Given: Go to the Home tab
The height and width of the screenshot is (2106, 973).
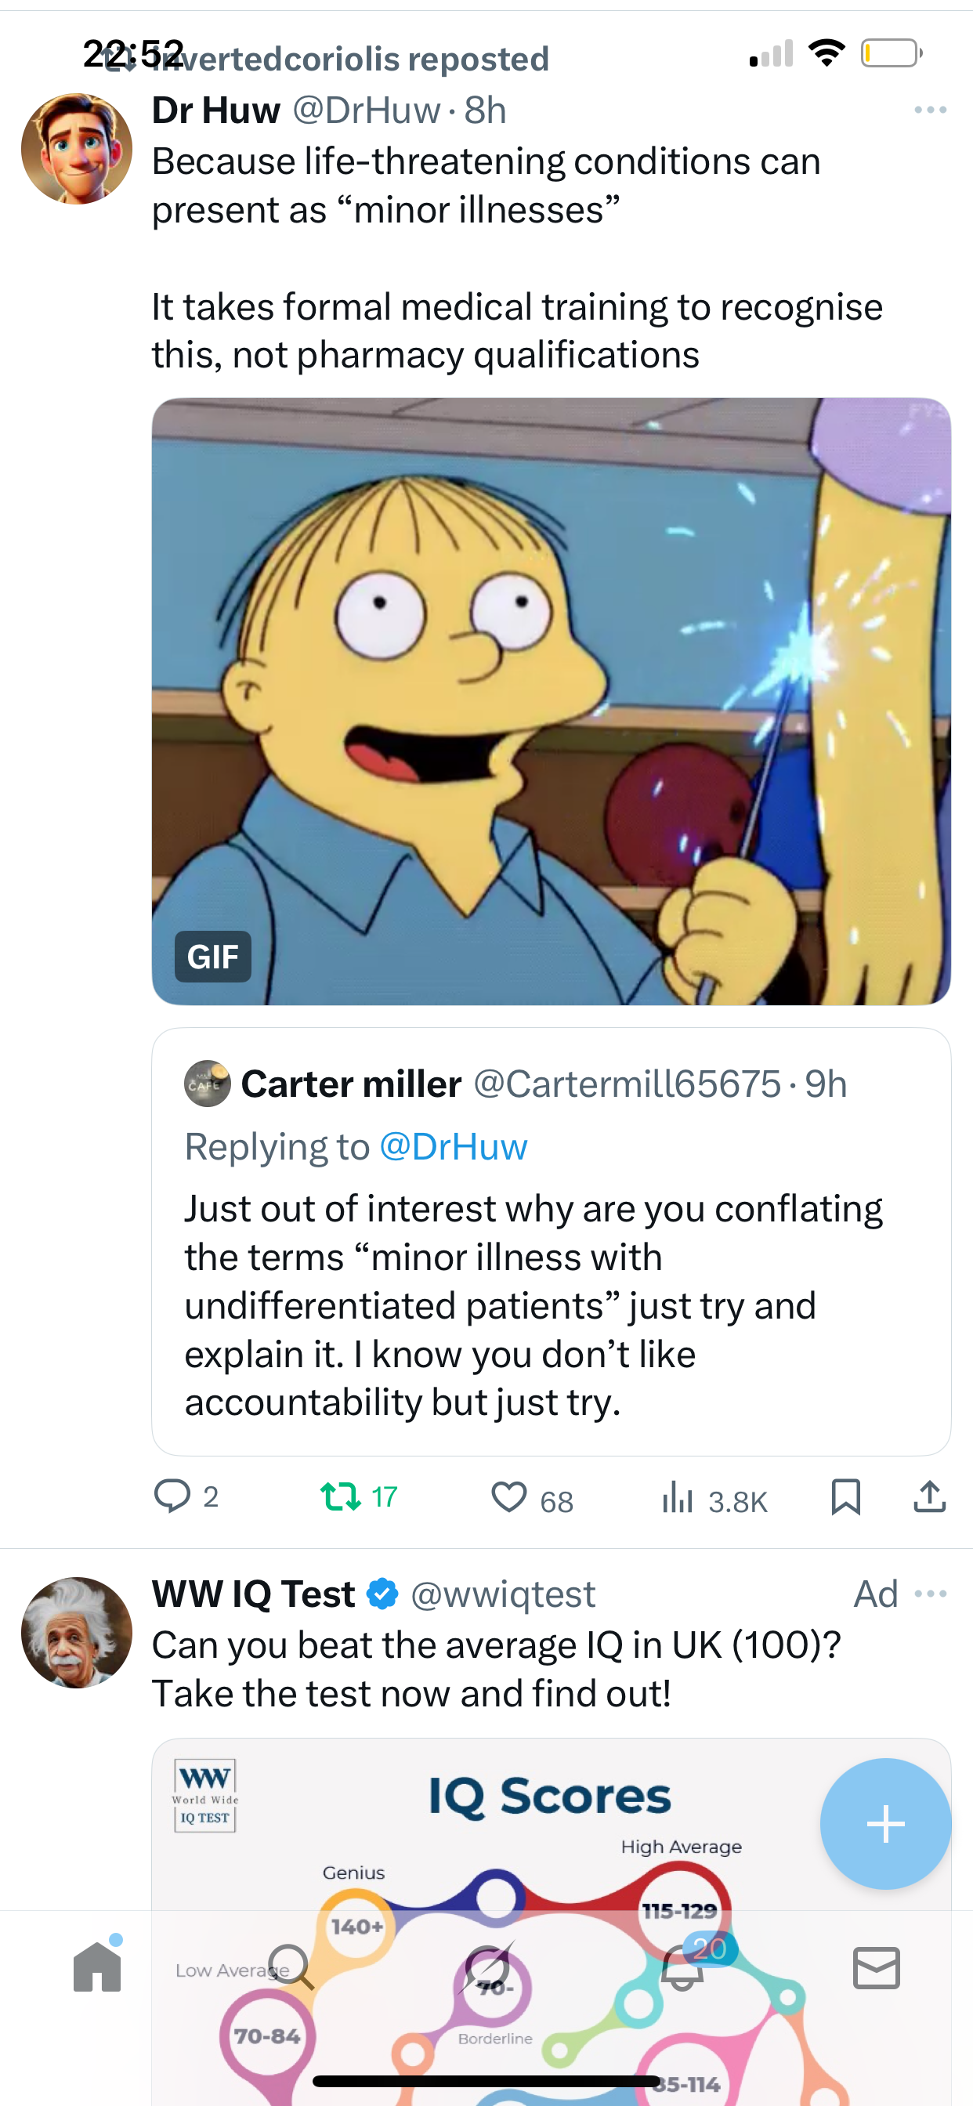Looking at the screenshot, I should 97,1967.
